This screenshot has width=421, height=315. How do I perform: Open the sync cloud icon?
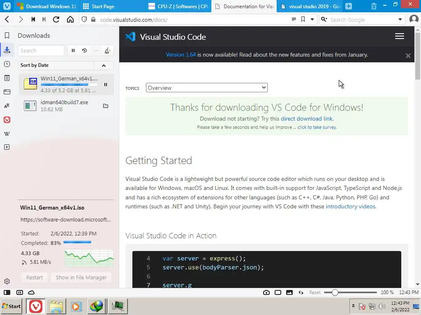point(31,292)
